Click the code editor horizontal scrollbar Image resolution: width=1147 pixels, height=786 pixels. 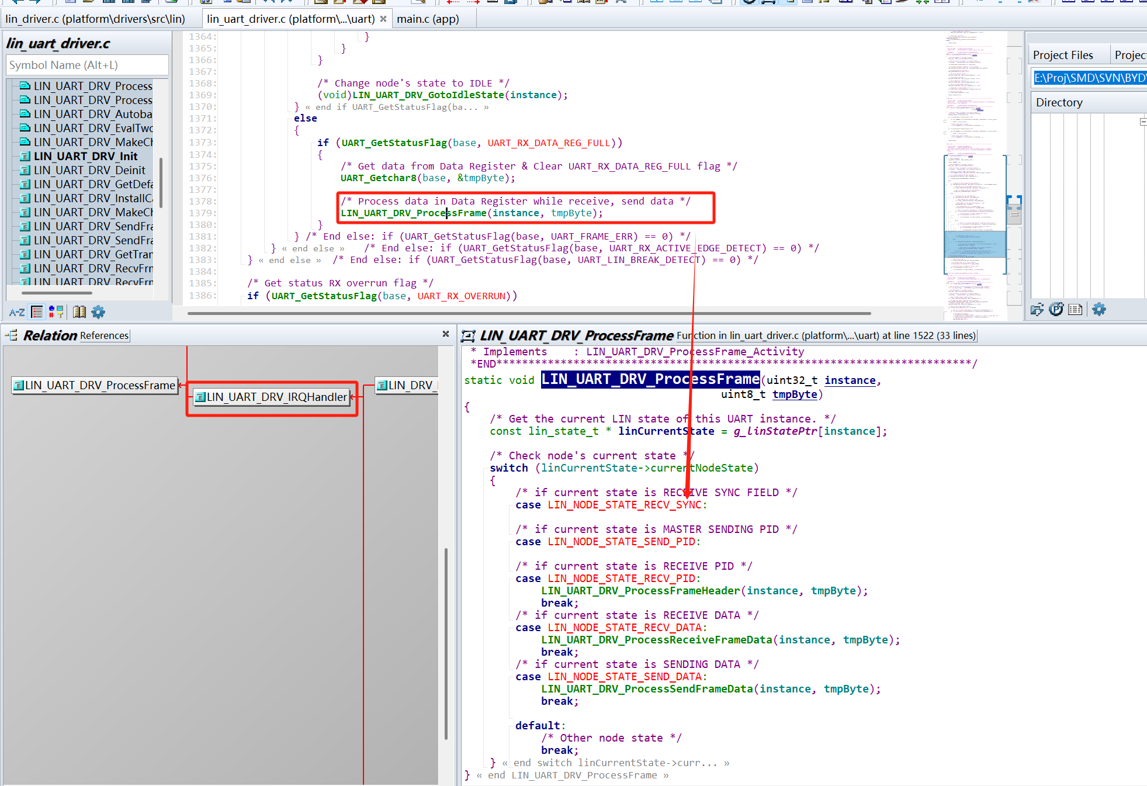pos(529,313)
